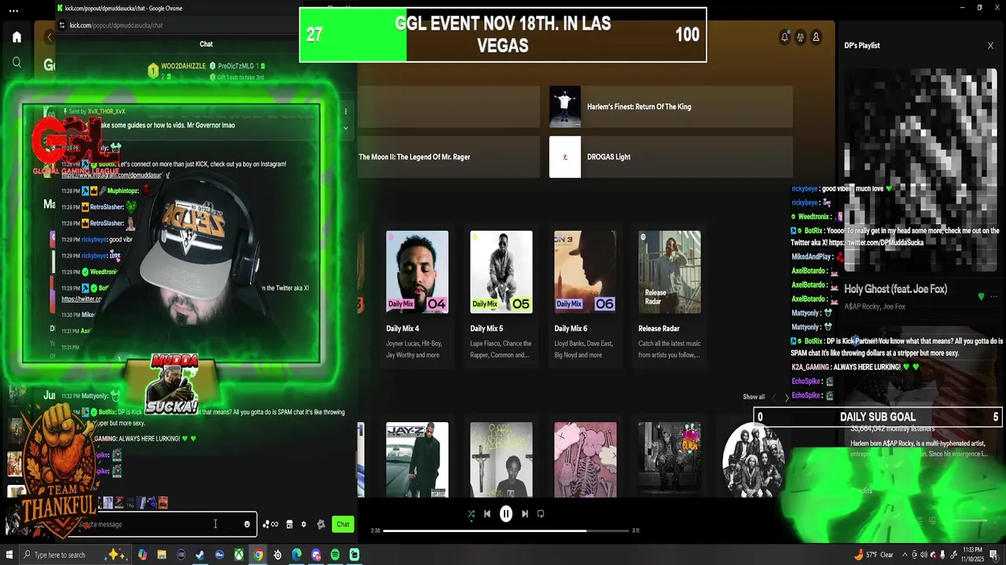Viewport: 1006px width, 565px height.
Task: Seek along the song progress bar
Action: 506,530
